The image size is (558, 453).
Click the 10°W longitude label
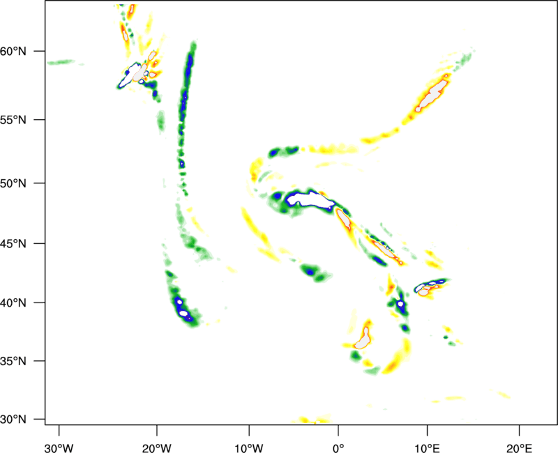coord(249,448)
